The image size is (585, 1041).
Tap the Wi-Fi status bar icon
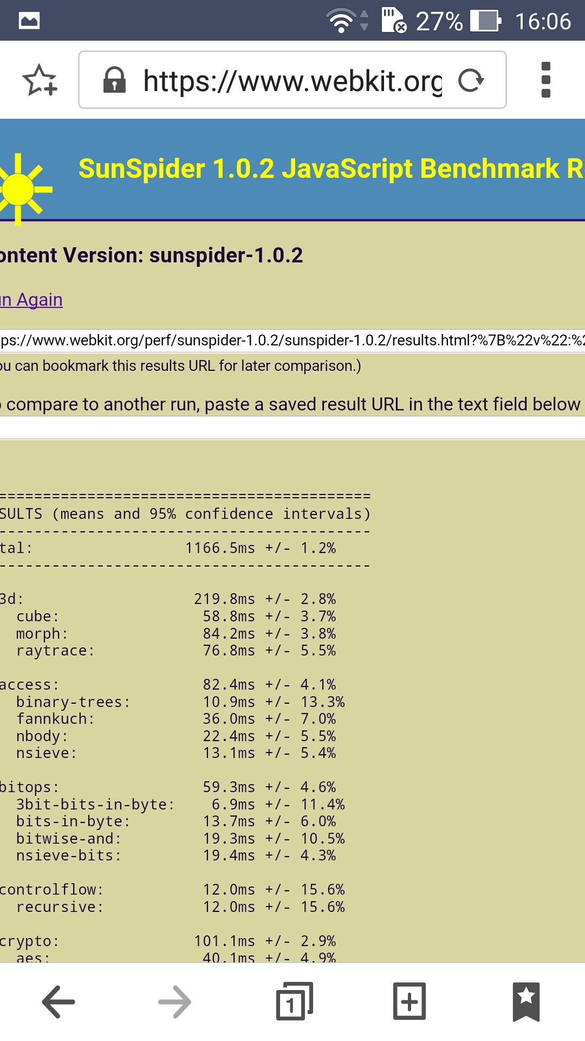341,21
